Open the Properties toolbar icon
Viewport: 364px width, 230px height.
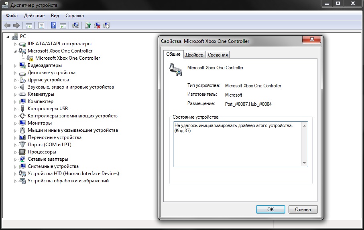[41, 25]
